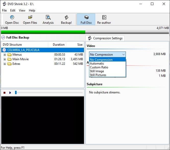Click the preview seek slider handle
This screenshot has width=170, height=150.
point(16,93)
